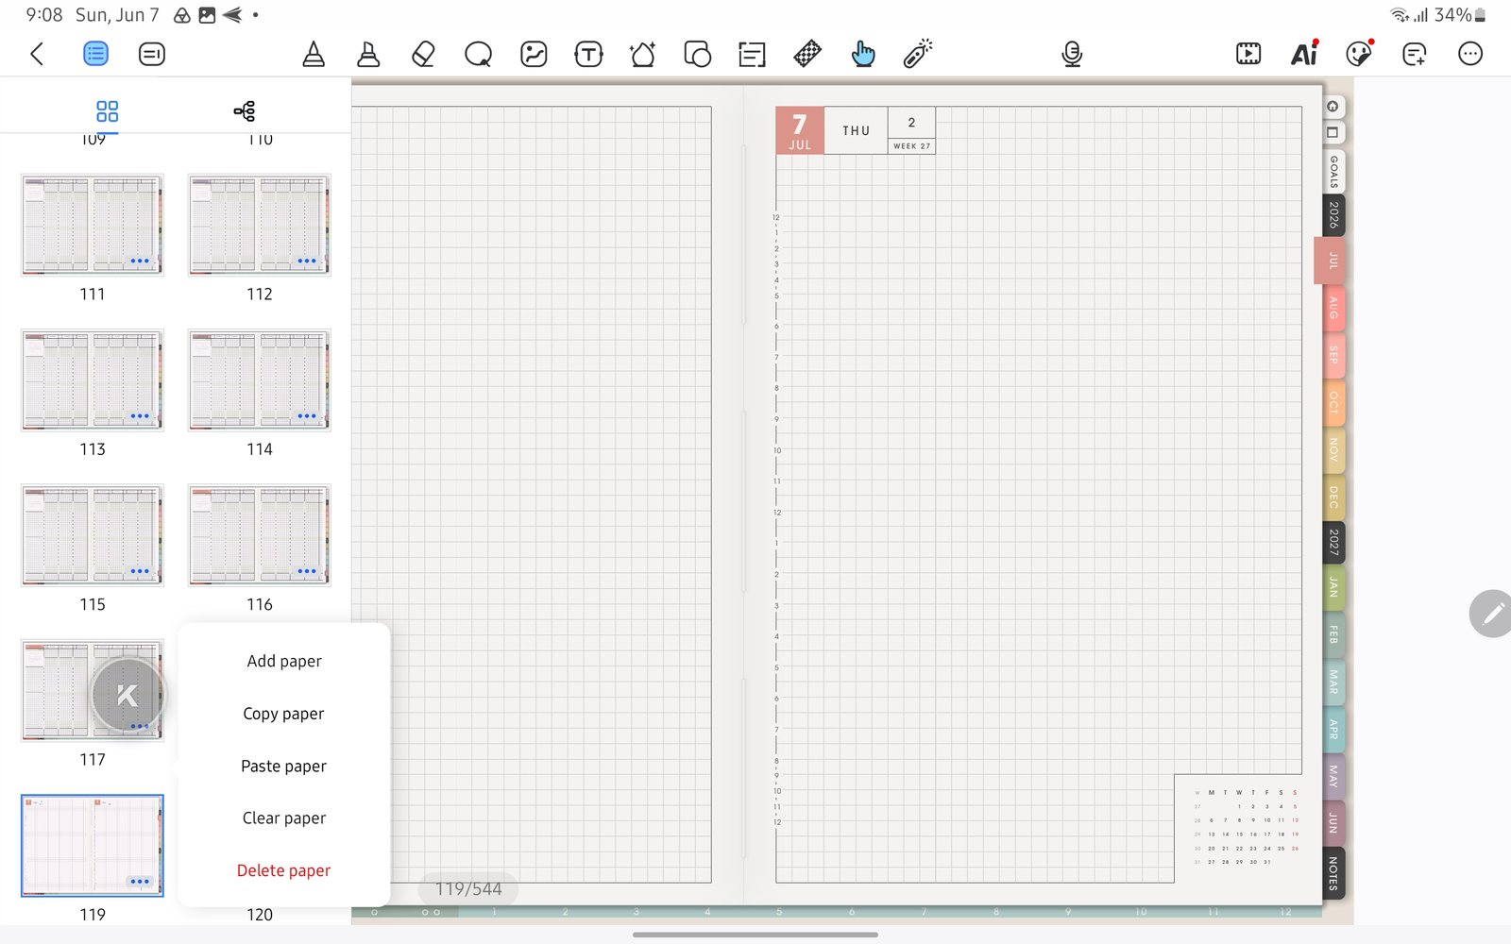Jump to NOTES planner tab

[1333, 873]
